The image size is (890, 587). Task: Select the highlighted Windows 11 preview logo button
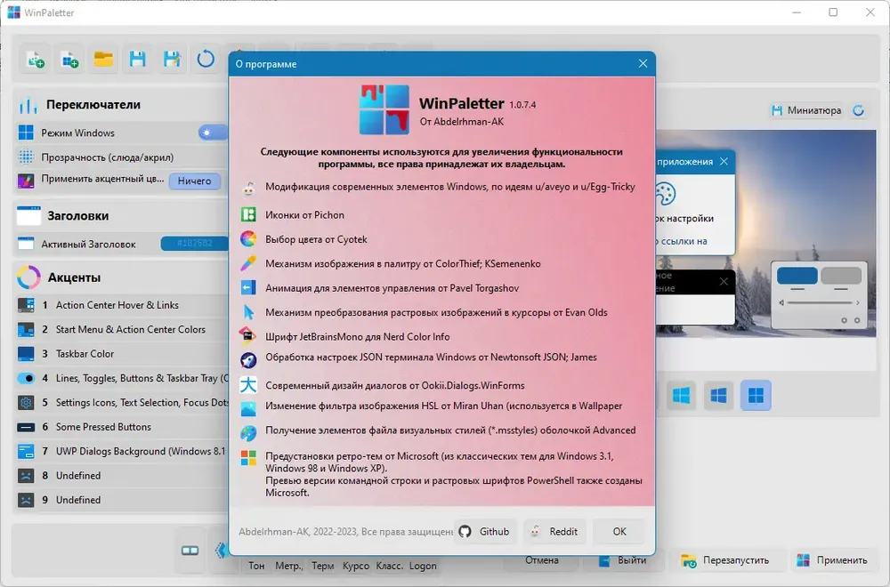click(756, 395)
